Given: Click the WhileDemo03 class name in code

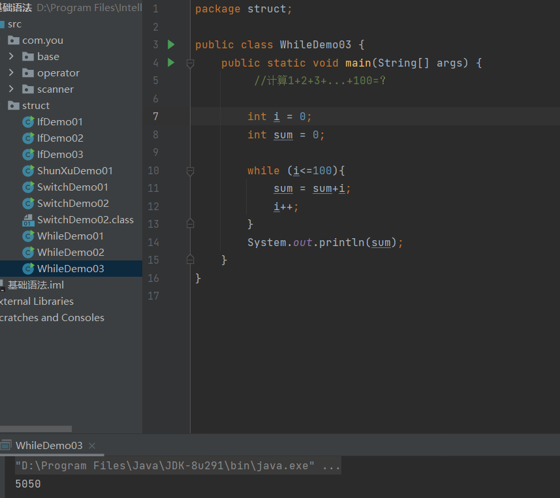Looking at the screenshot, I should [315, 44].
